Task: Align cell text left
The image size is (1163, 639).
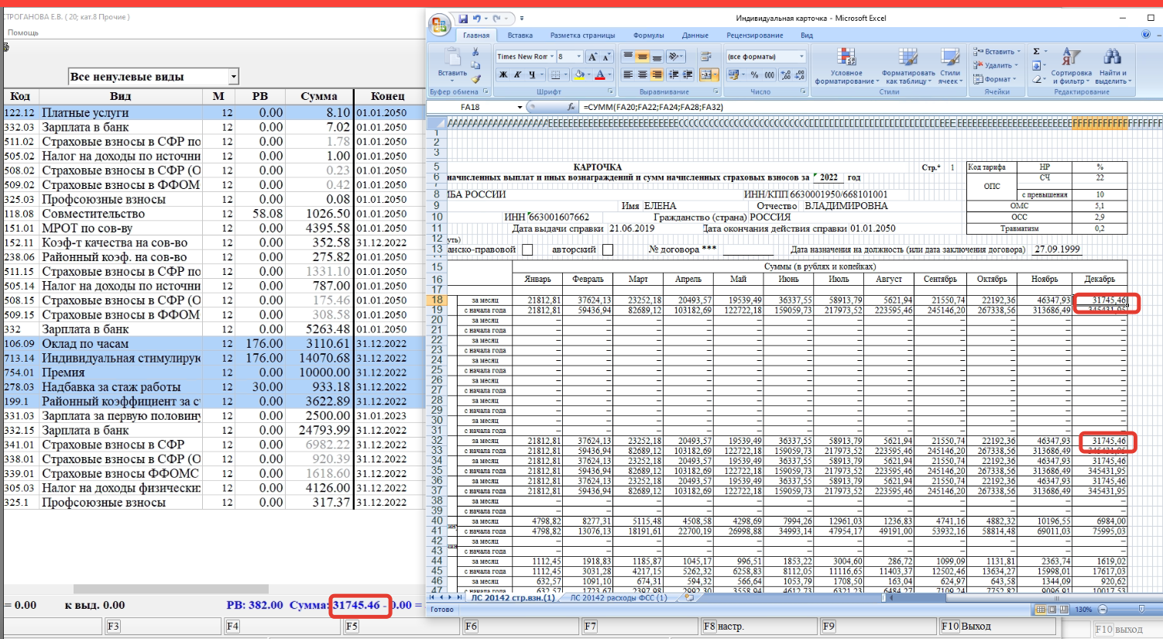Action: 629,74
